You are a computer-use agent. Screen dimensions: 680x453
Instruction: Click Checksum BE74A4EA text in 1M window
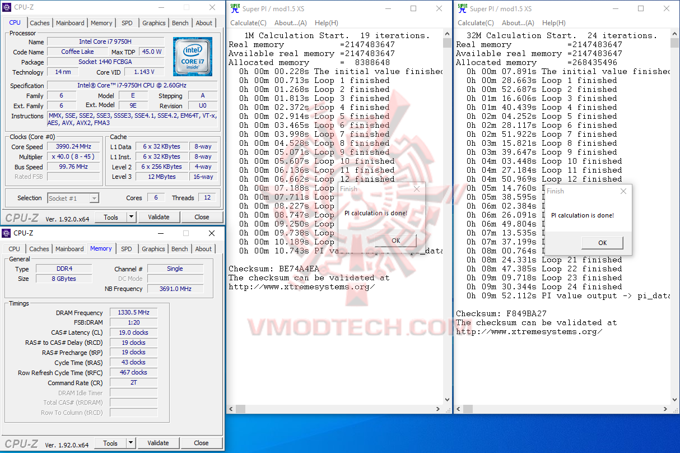tap(273, 269)
